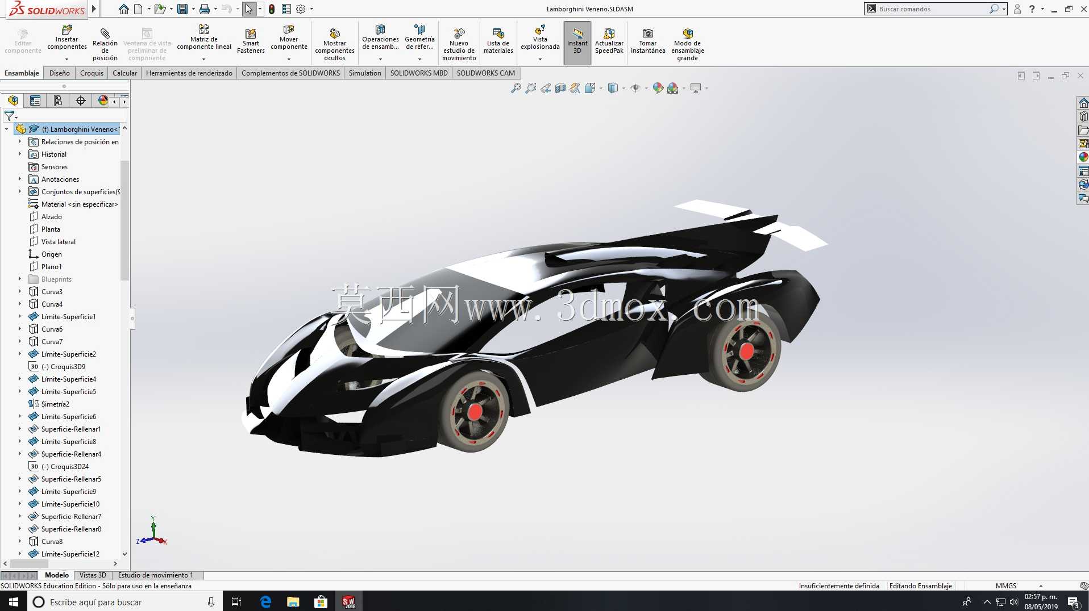The width and height of the screenshot is (1089, 611).
Task: Click Zoom to Area magnifier icon
Action: 531,88
